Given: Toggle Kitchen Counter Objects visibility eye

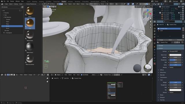Looking at the screenshot, I should [181, 13].
